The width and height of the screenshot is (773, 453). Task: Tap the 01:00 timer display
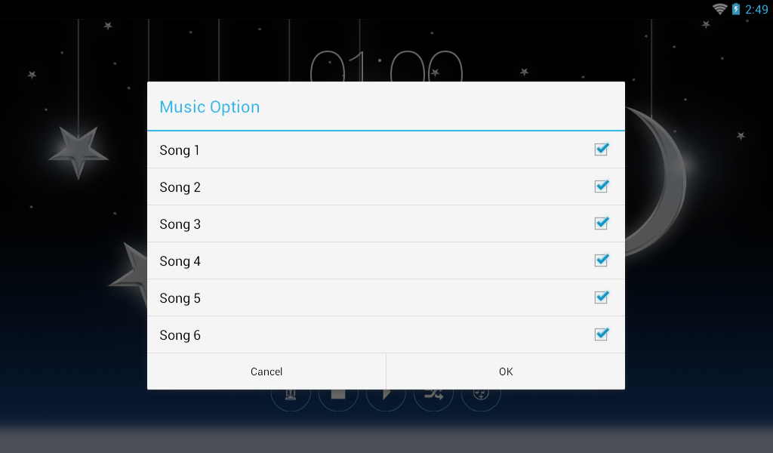tap(386, 66)
